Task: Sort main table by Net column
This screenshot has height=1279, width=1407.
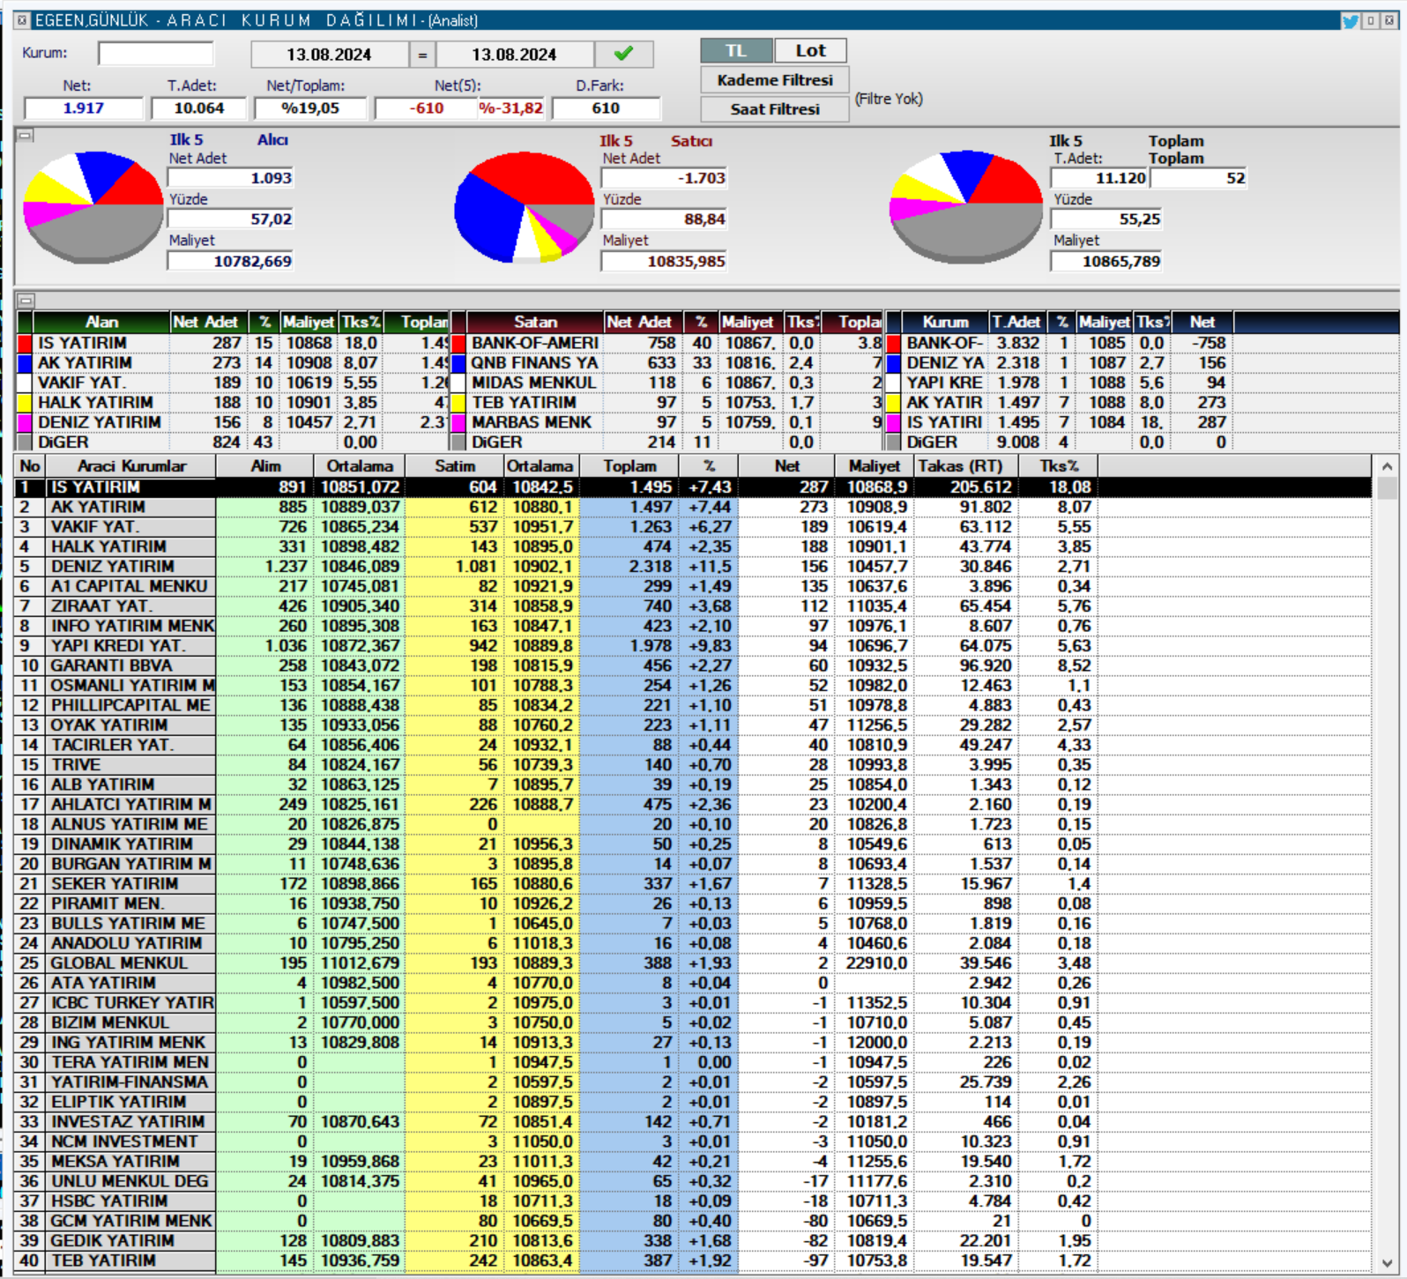Action: 786,466
